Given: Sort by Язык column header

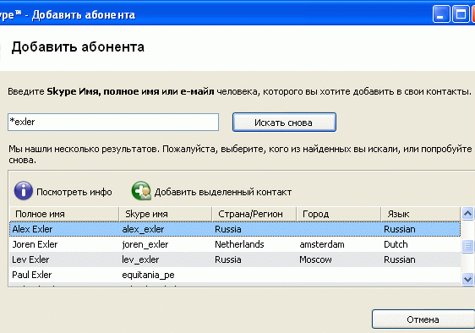Looking at the screenshot, I should click(420, 214).
